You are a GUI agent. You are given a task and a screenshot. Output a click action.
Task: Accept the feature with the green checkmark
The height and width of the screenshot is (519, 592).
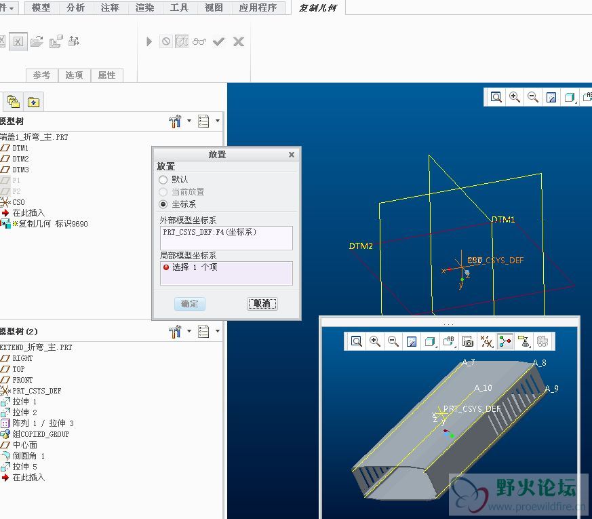tap(218, 41)
